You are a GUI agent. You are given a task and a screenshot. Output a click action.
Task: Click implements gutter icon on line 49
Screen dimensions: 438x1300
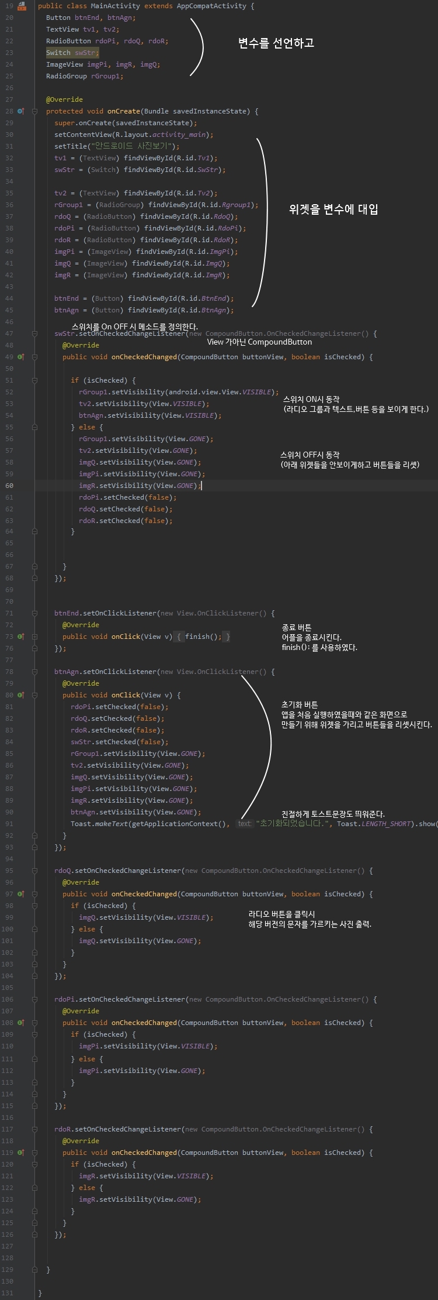click(x=20, y=357)
